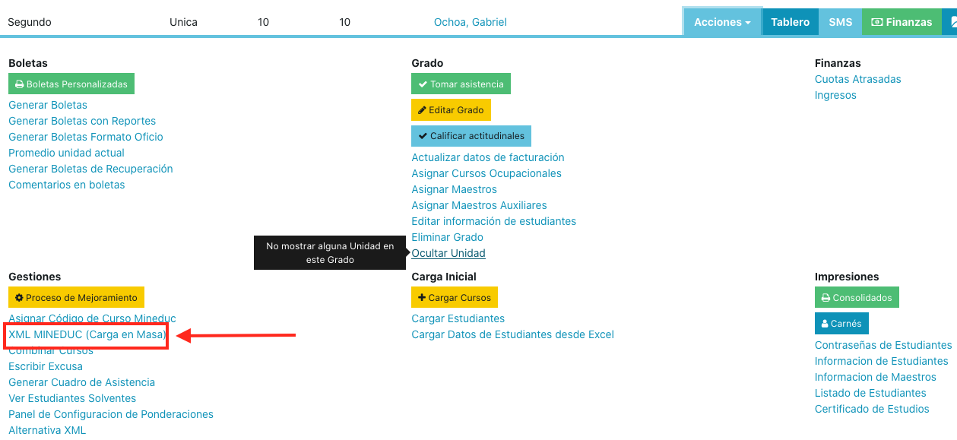Click the SMS button
This screenshot has height=440, width=957.
[840, 22]
